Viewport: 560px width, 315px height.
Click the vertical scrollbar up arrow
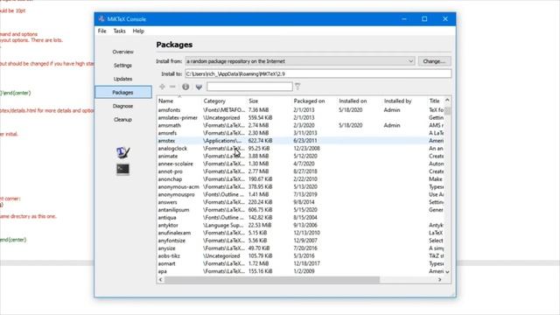tap(447, 101)
